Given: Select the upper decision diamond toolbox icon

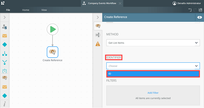Looking at the screenshot, I should pyautogui.click(x=5, y=45).
